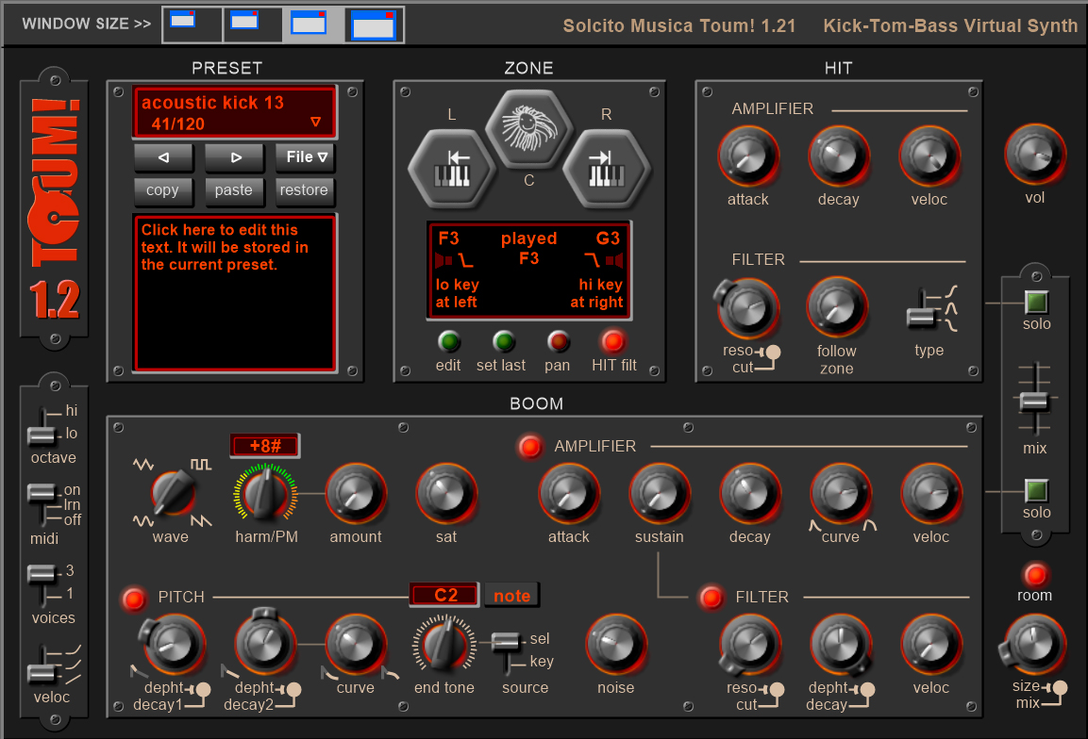Toggle the room LED
1088x739 pixels.
tap(1035, 575)
